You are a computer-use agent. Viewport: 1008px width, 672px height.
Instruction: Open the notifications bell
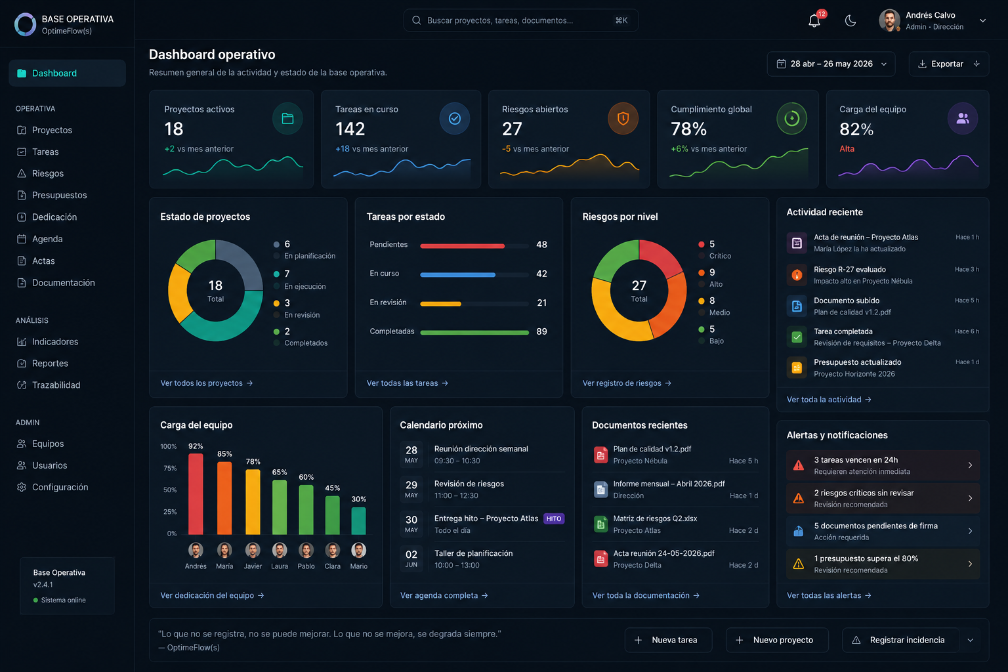[814, 20]
